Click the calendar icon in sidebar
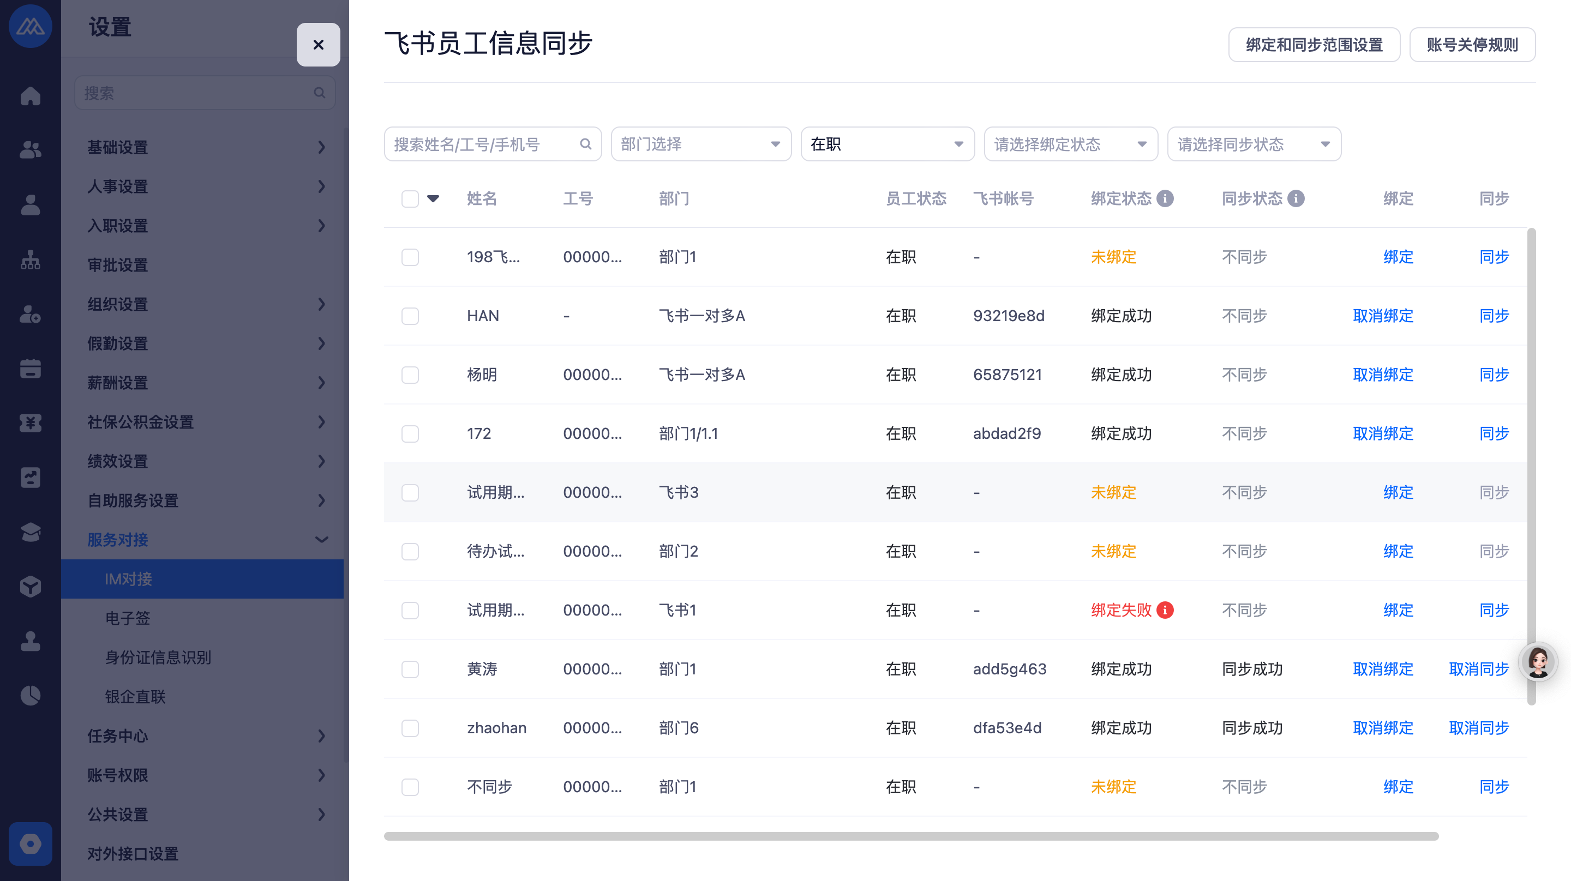This screenshot has height=881, width=1571. coord(30,368)
